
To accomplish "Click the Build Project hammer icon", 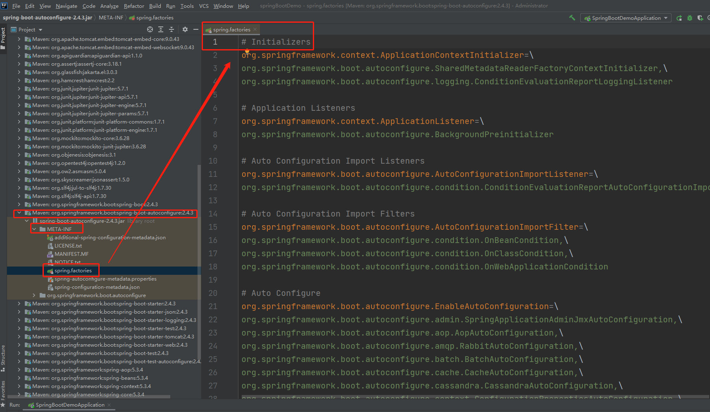I will (x=572, y=18).
